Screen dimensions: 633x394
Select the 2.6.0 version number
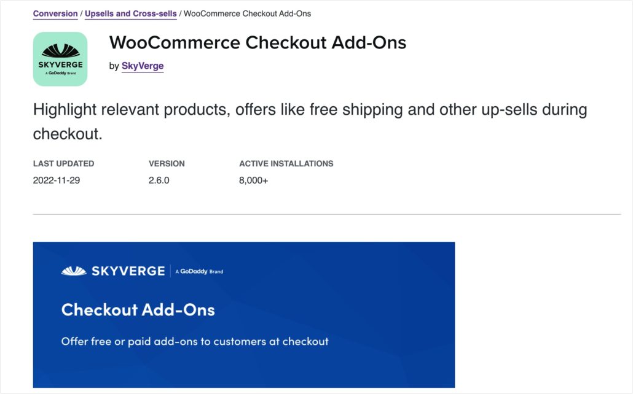point(159,181)
